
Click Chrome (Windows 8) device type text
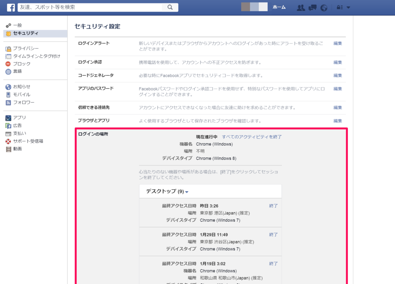(x=216, y=158)
